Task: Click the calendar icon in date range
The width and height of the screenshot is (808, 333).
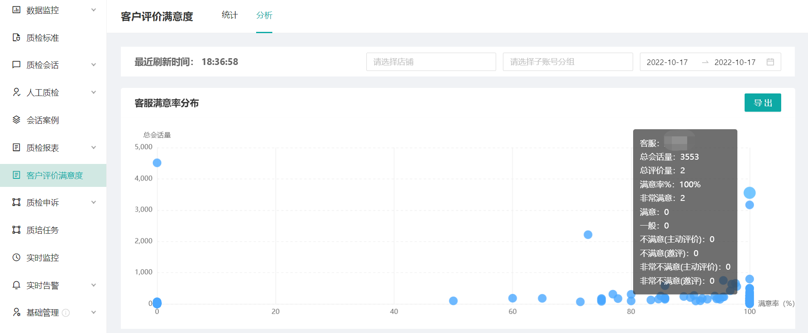Action: click(x=770, y=62)
